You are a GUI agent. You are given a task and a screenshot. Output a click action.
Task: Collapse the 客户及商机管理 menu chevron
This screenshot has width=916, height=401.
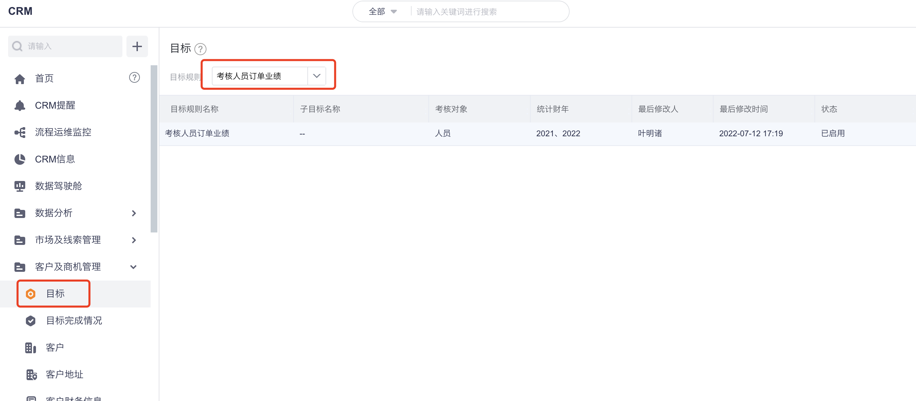(x=134, y=267)
